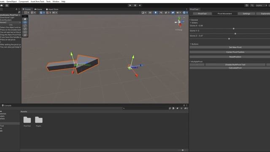Image resolution: width=270 pixels, height=152 pixels.
Task: Switch to the Pivot Movement section
Action: [x=224, y=14]
